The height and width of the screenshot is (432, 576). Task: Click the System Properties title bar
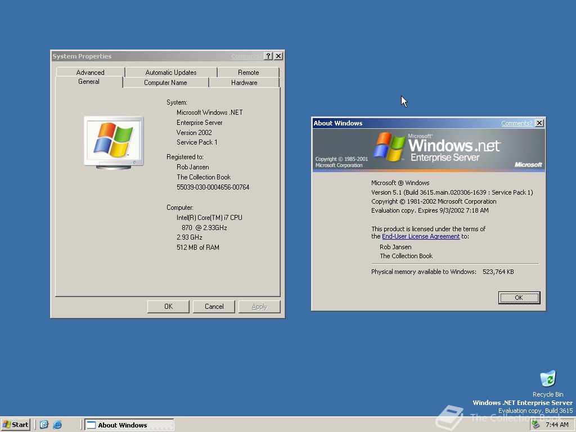pos(168,56)
